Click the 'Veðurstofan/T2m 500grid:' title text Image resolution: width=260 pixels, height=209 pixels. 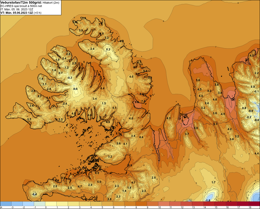pyautogui.click(x=21, y=3)
